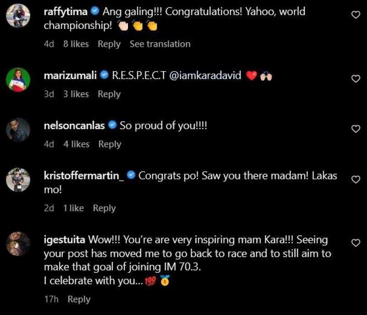Reply to nelsoncanlas's comment
The image size is (367, 315).
tap(110, 144)
